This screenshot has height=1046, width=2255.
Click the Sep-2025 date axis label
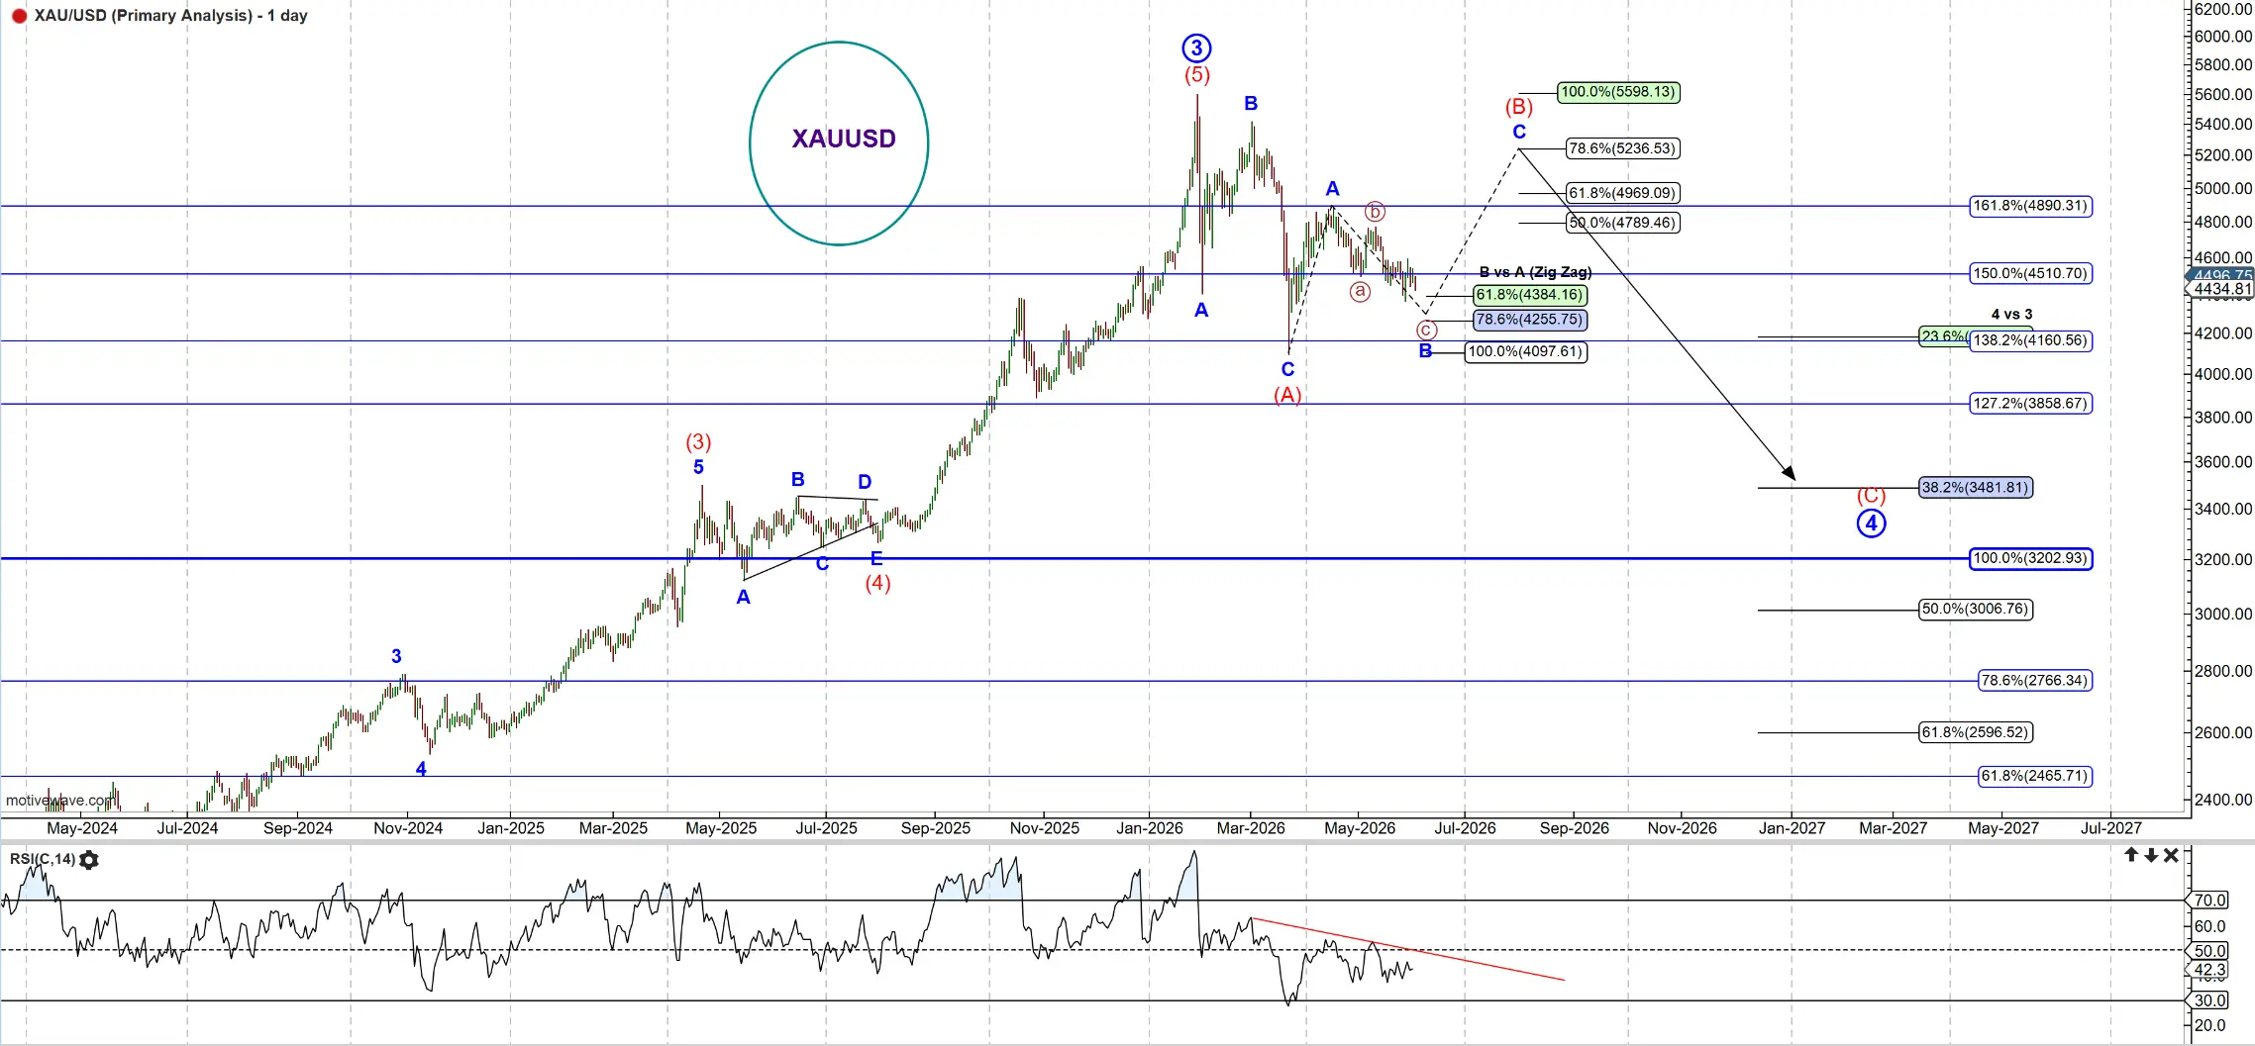click(x=935, y=828)
